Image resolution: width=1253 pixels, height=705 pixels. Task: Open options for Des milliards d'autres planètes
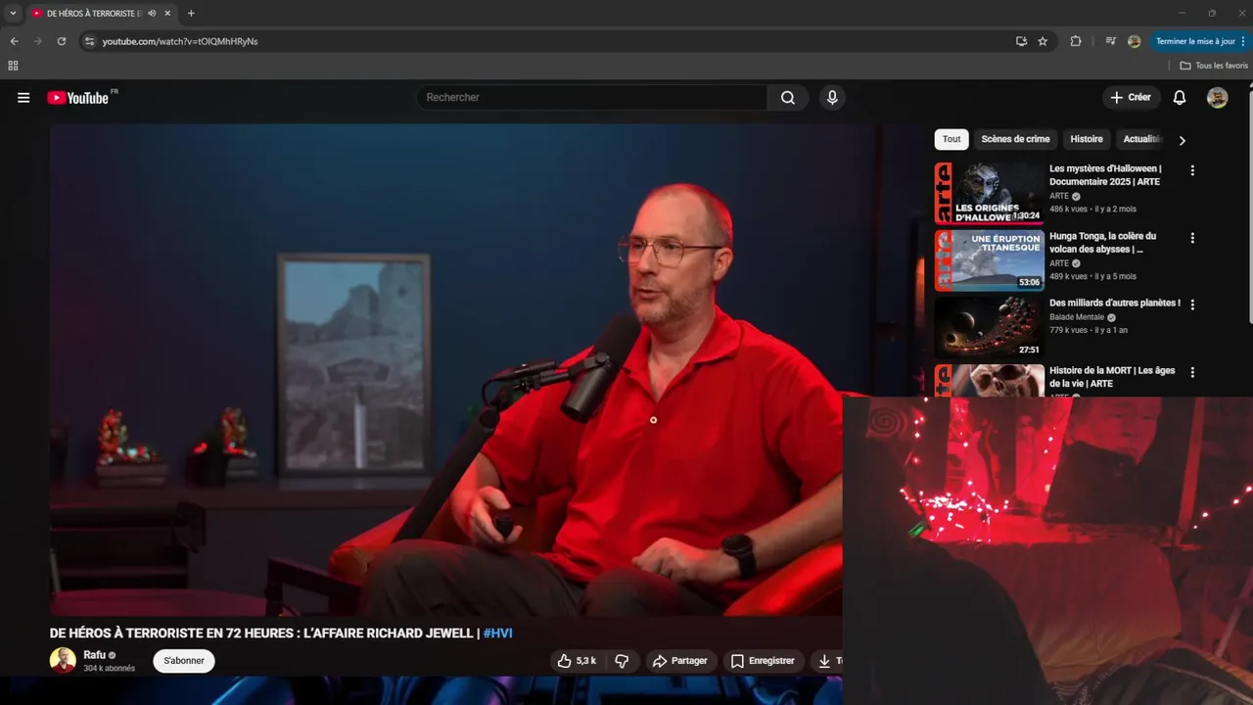point(1192,305)
